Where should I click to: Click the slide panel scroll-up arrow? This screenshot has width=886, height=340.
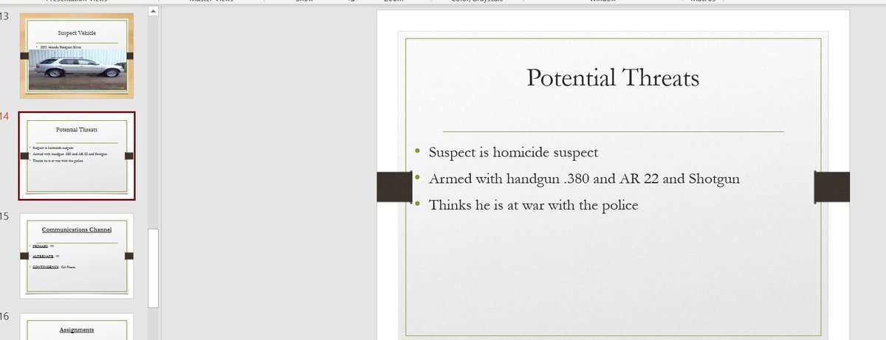[154, 12]
